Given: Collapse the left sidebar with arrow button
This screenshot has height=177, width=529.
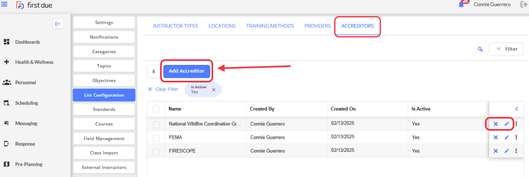Looking at the screenshot, I should click(x=58, y=24).
